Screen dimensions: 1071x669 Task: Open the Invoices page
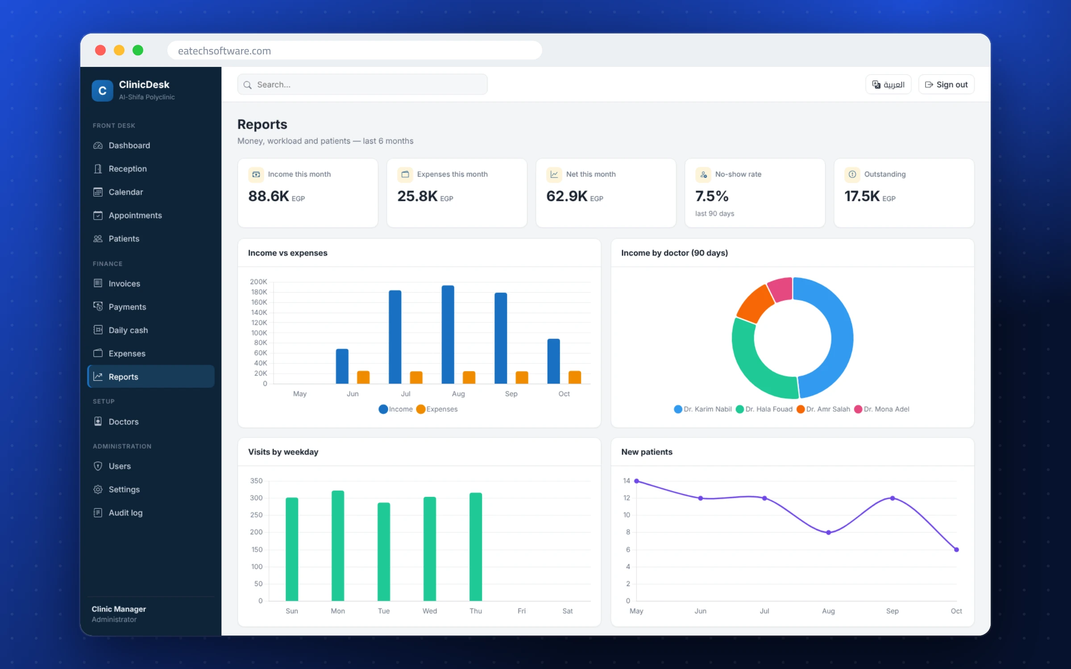click(151, 283)
